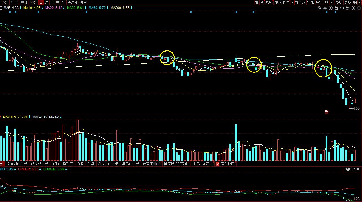
Task: Select 多周期成交量 indicator tab
Action: coord(17,164)
